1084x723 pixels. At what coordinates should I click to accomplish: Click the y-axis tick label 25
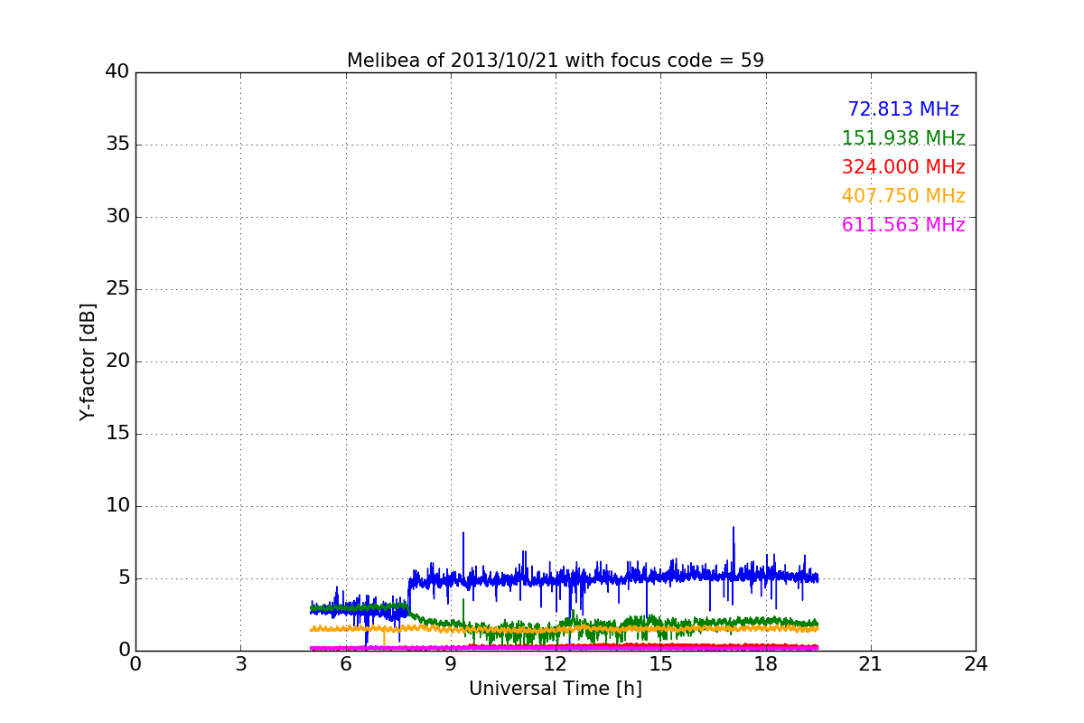pyautogui.click(x=117, y=289)
